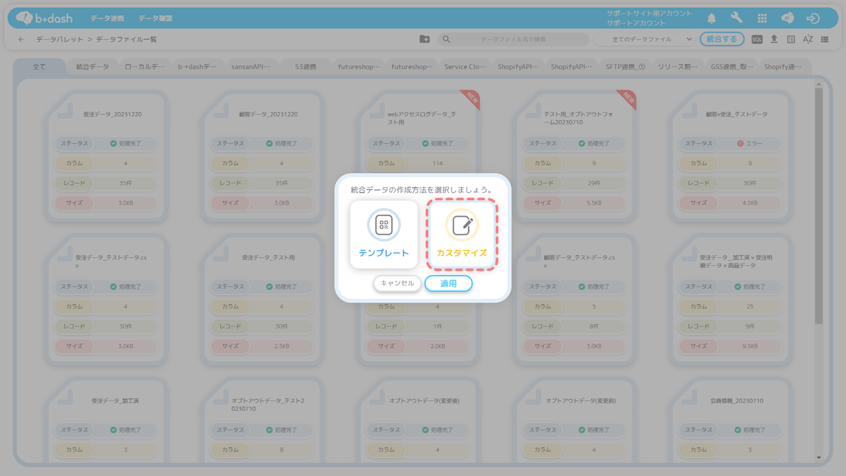Open the 受注データ_テストデータ.csv file
Viewport: 846px width, 476px height.
[x=106, y=299]
